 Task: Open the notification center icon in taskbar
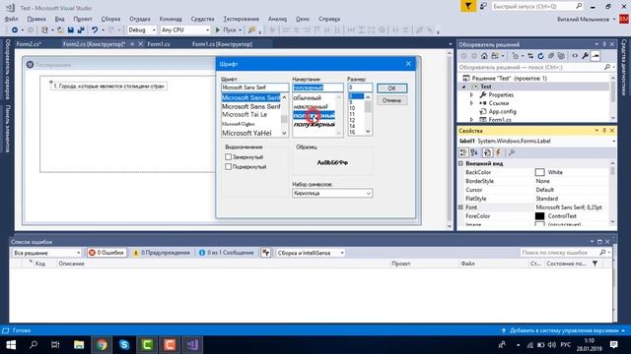pos(613,345)
